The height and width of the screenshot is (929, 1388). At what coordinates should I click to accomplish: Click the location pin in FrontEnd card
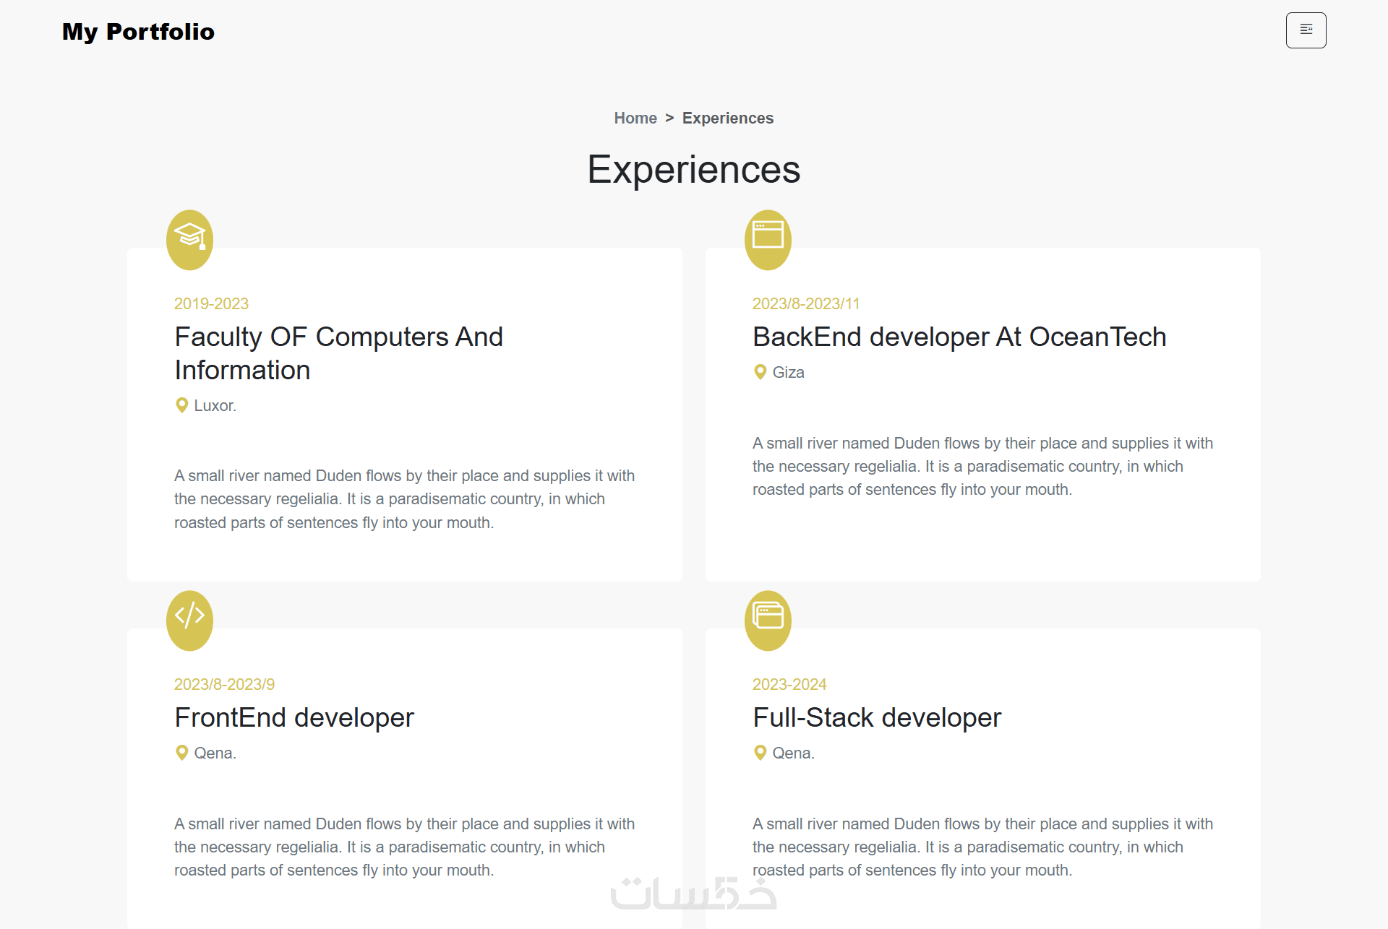182,753
